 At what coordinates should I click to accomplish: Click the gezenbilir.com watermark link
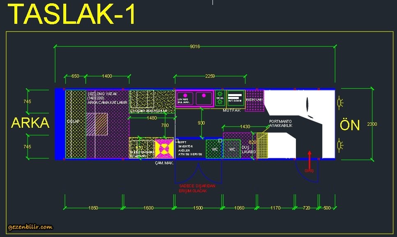pos(30,227)
